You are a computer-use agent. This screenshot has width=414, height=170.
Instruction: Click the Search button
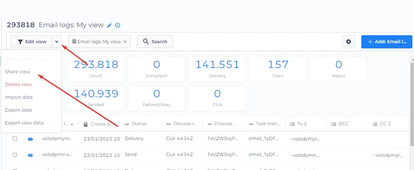155,42
